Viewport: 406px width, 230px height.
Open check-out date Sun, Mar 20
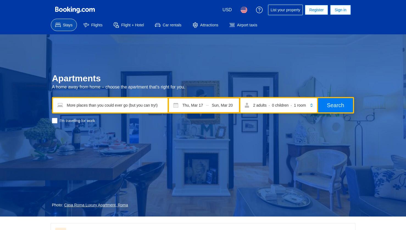222,105
